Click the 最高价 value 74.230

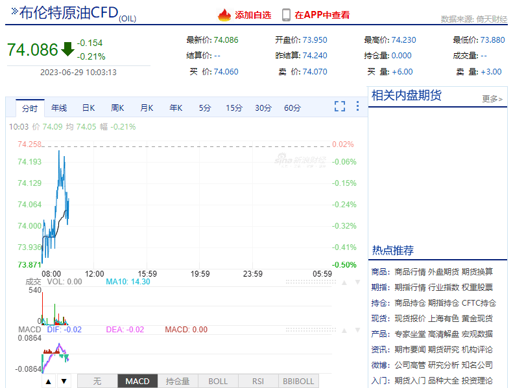(x=404, y=40)
